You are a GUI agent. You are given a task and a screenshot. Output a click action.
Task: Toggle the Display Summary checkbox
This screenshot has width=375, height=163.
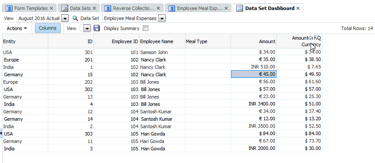click(145, 28)
